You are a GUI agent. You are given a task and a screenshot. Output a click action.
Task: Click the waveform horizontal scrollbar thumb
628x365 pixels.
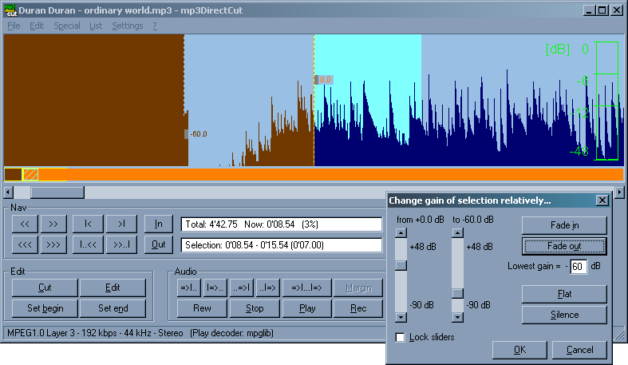pos(57,192)
